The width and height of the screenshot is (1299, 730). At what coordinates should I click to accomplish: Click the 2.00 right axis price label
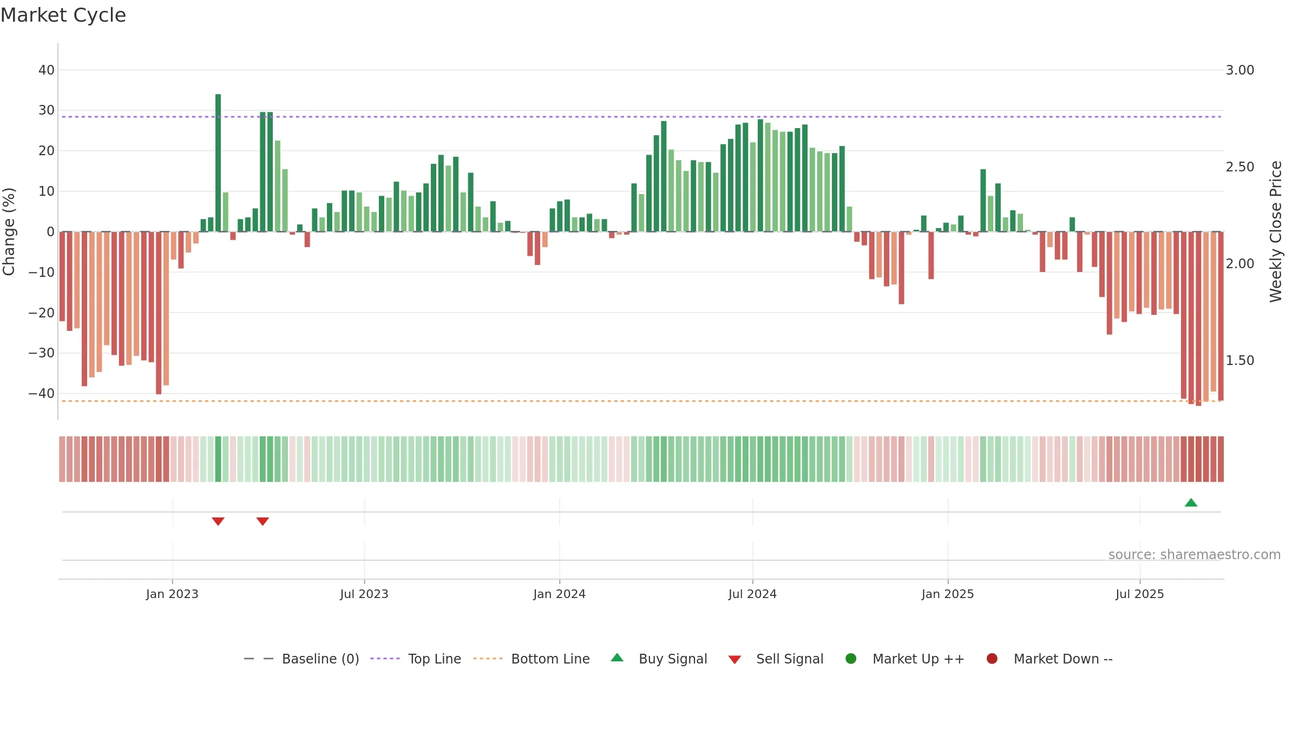[1240, 264]
